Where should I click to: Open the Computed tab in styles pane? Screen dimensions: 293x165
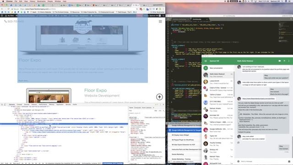tap(137, 108)
